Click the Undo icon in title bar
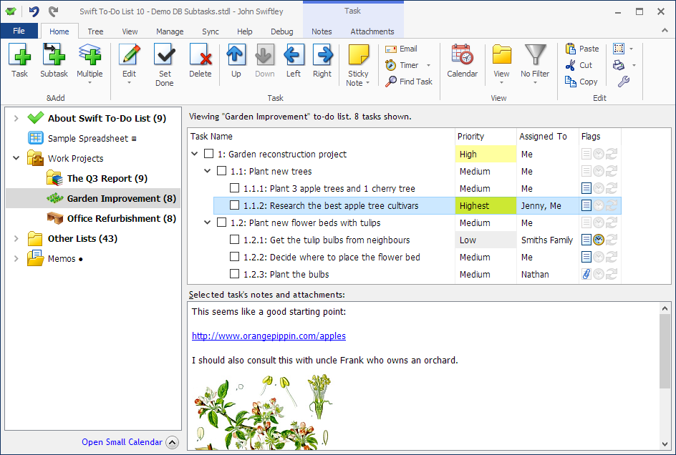The height and width of the screenshot is (455, 676). (x=34, y=11)
